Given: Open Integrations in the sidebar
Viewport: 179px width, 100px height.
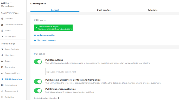Looking at the screenshot, I should [11, 85].
